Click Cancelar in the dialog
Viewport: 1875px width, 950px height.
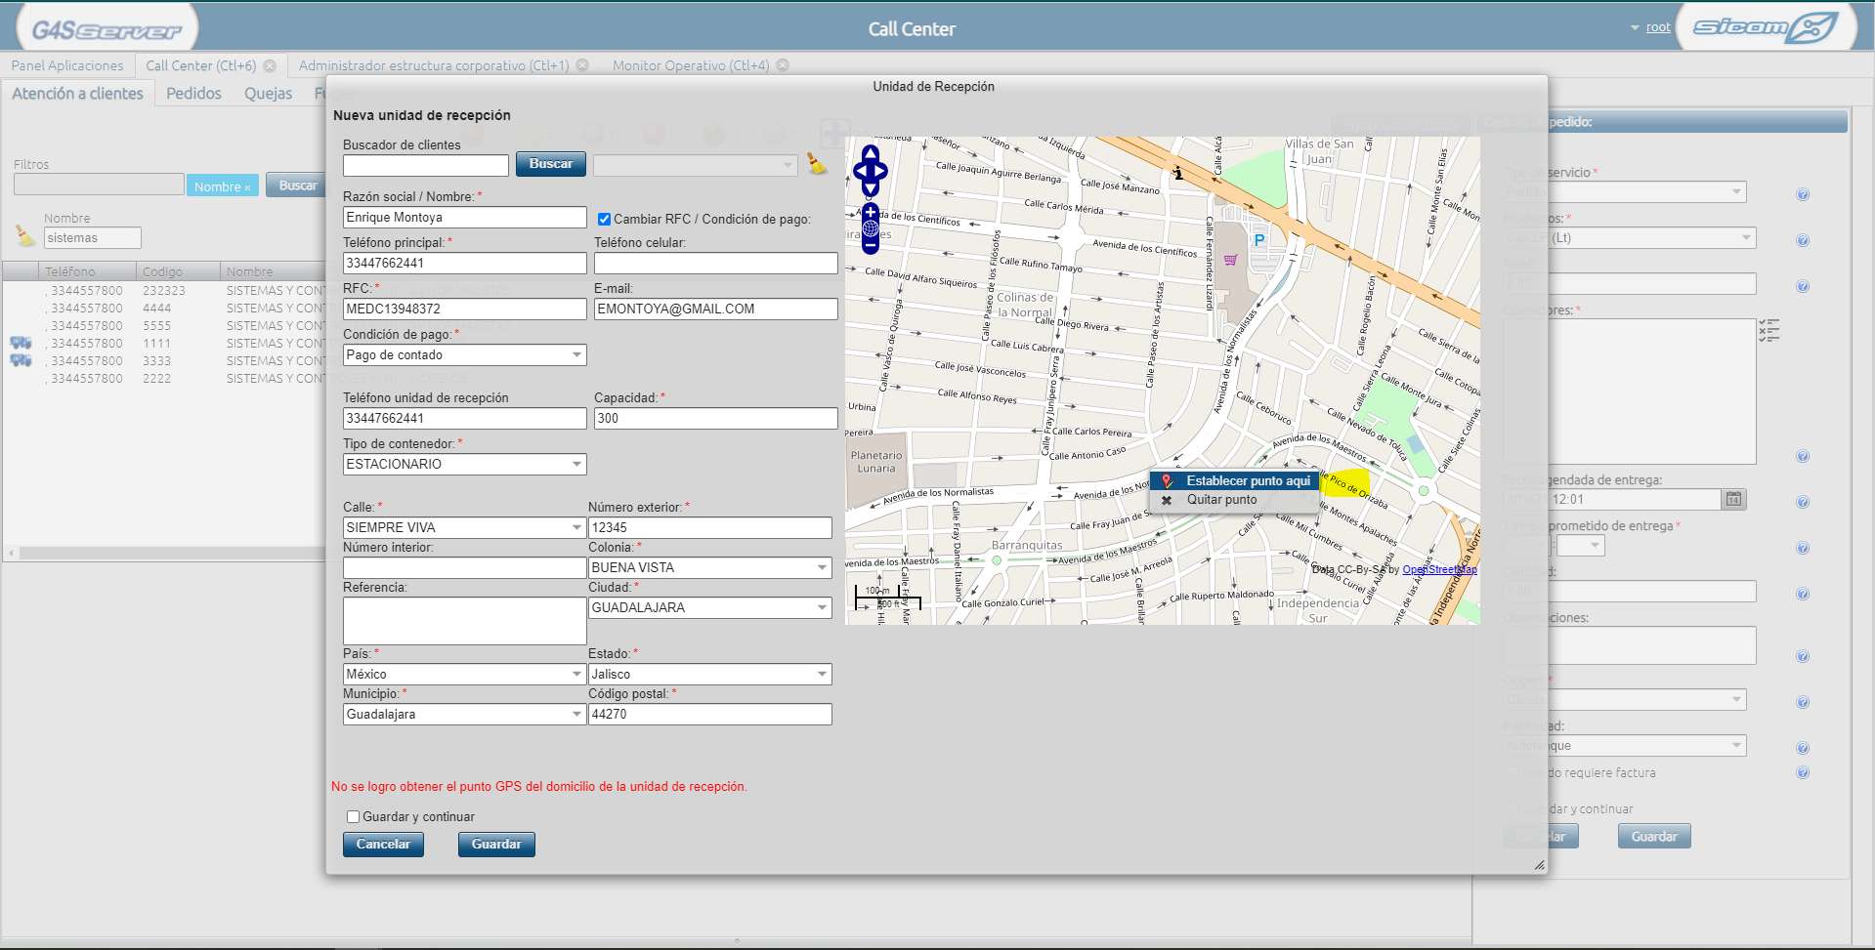click(x=383, y=845)
